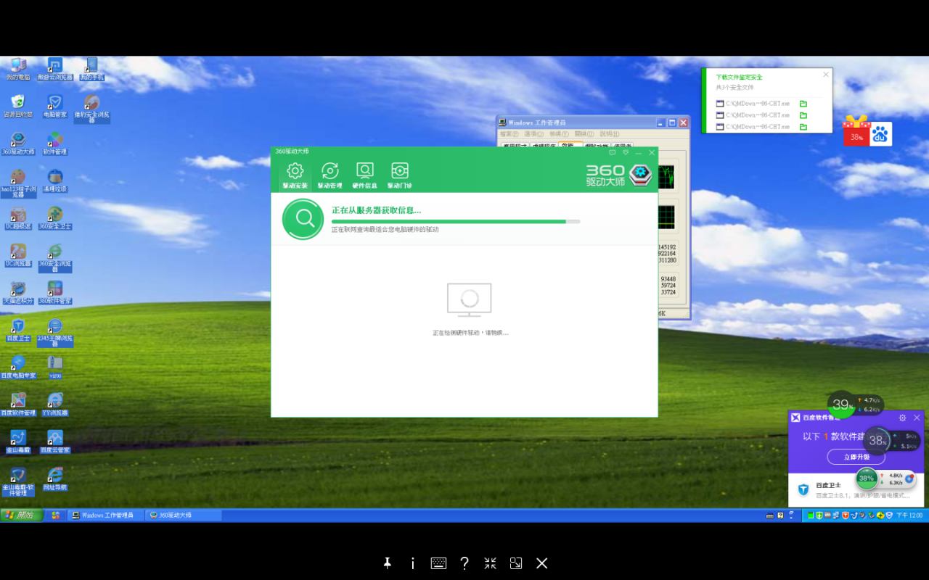Open settings gear in 百度软件管理 popup
Viewport: 929px width, 580px height.
[902, 418]
